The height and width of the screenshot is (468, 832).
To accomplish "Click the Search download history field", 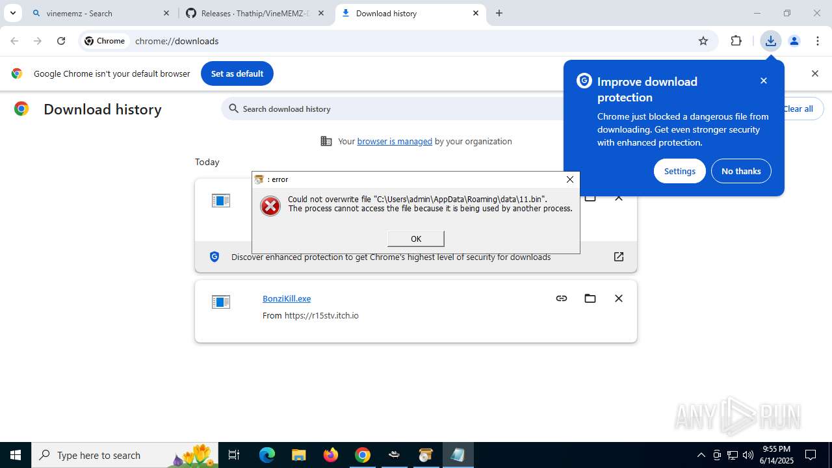I will click(x=393, y=109).
